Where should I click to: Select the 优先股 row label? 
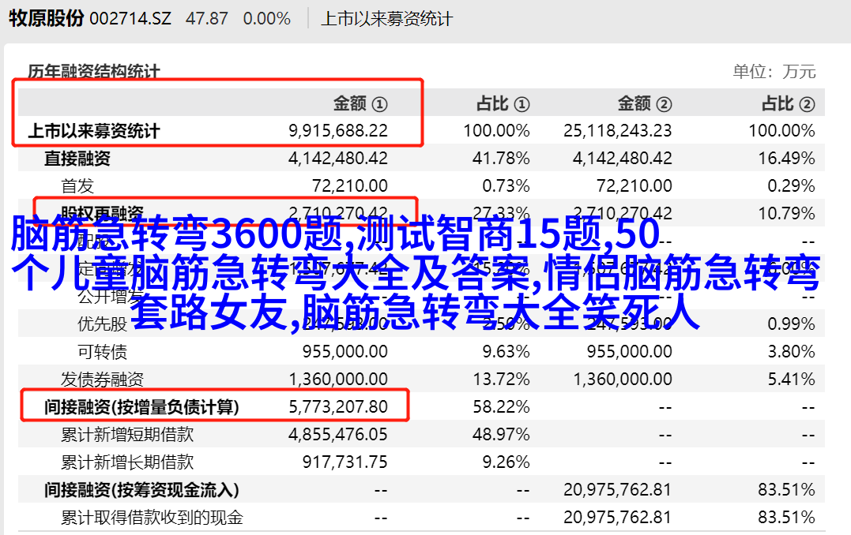click(102, 324)
